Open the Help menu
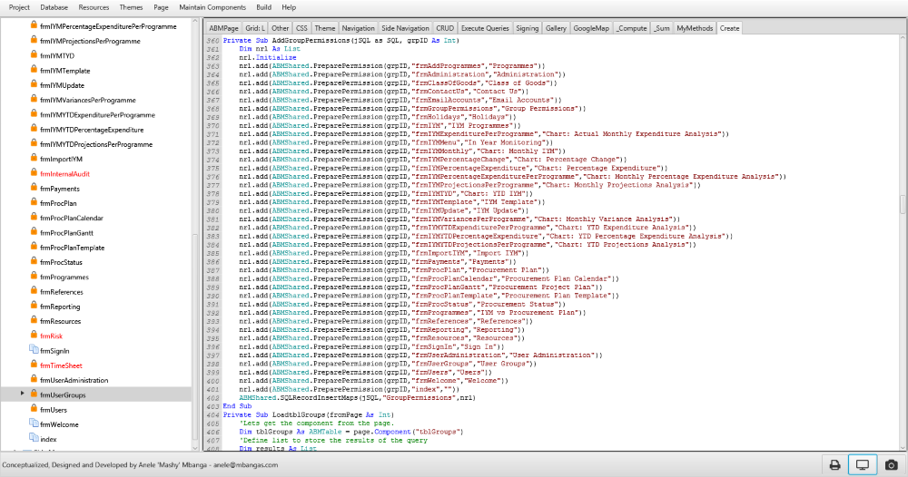Viewport: 908px width, 477px height. click(289, 7)
